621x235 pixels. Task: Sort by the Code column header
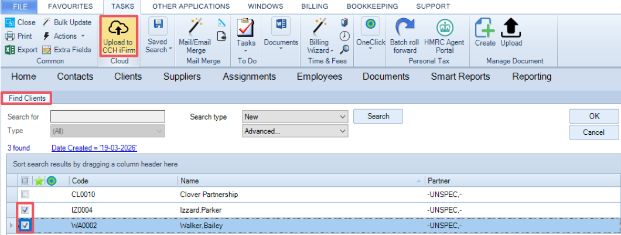(x=124, y=180)
